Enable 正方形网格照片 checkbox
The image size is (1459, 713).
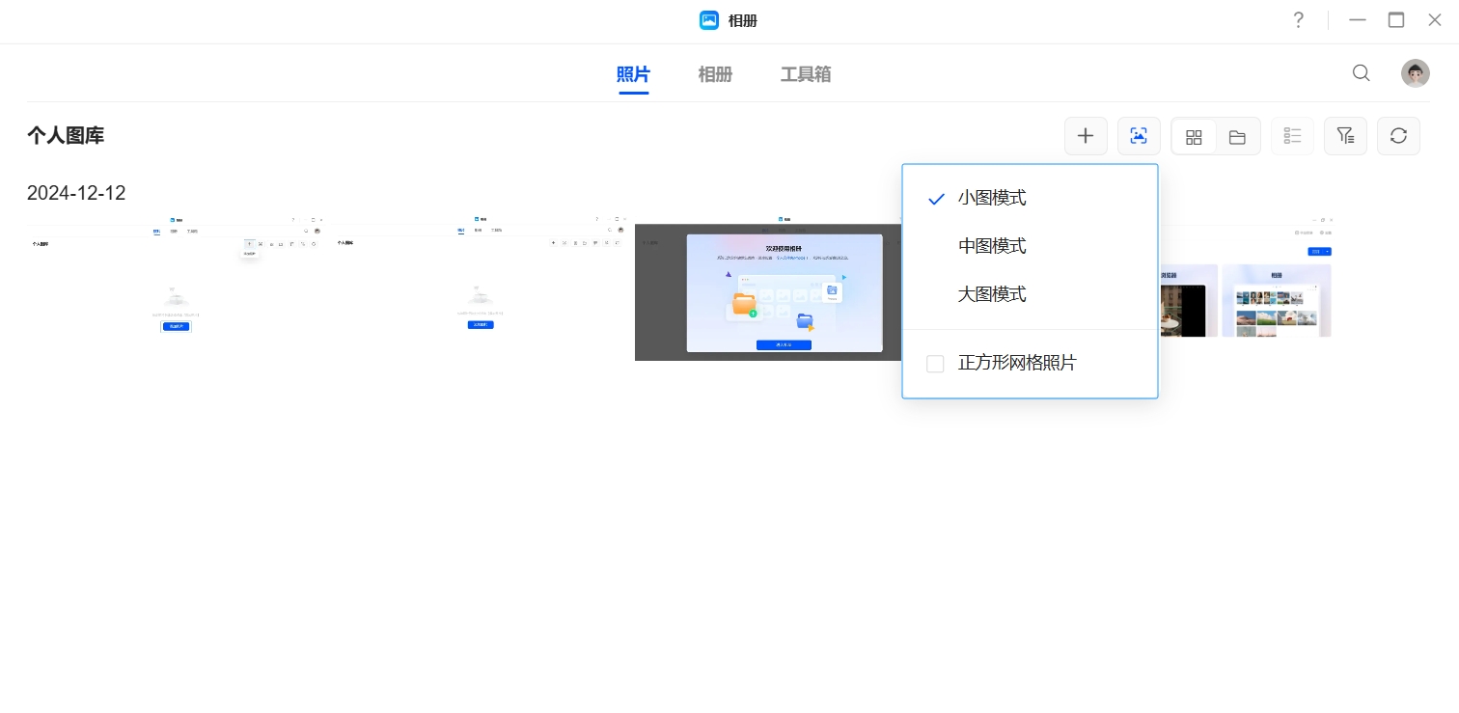(x=935, y=364)
